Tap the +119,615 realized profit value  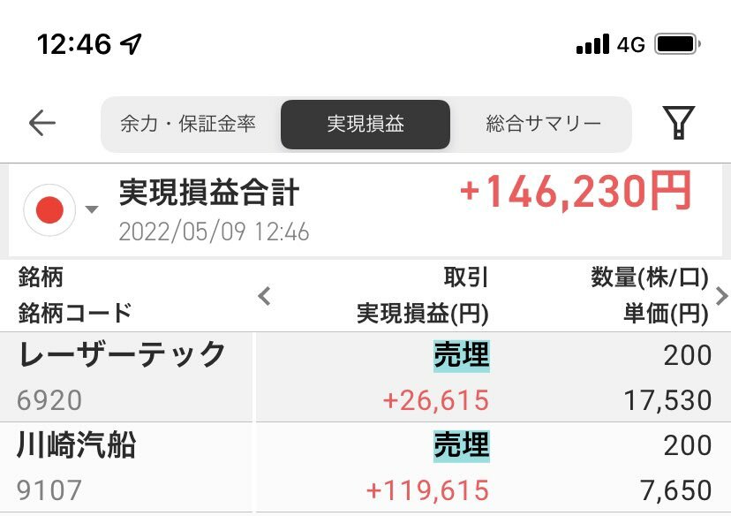pos(427,490)
